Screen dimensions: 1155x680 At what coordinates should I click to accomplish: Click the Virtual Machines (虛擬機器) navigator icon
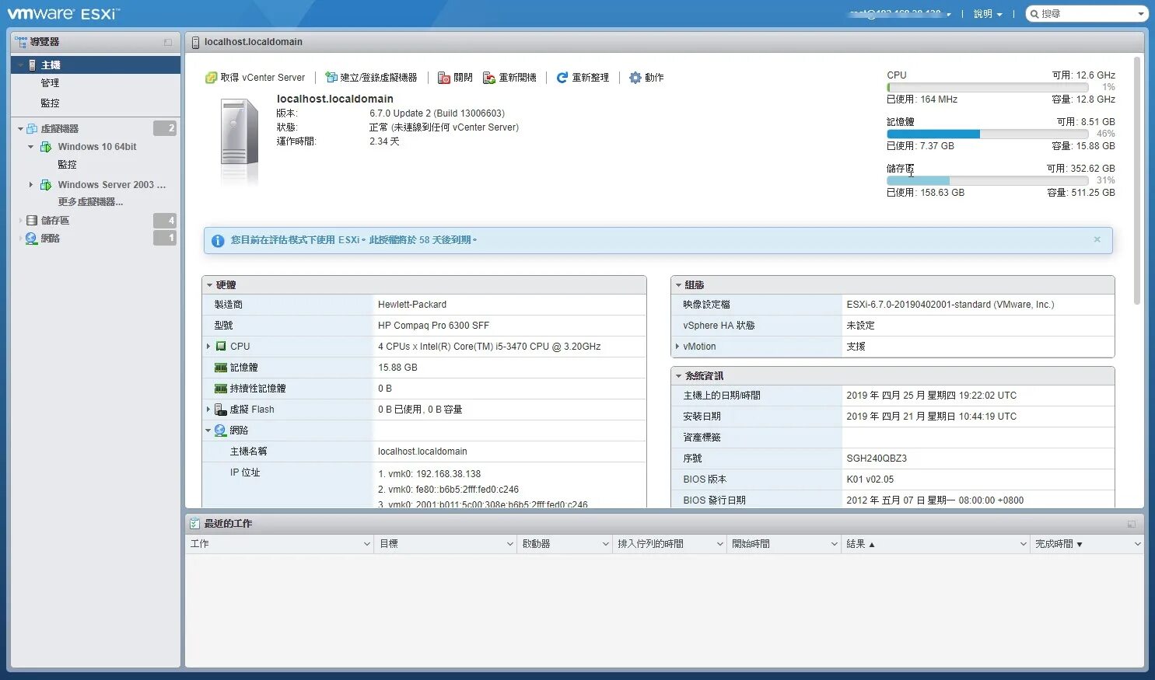(32, 128)
